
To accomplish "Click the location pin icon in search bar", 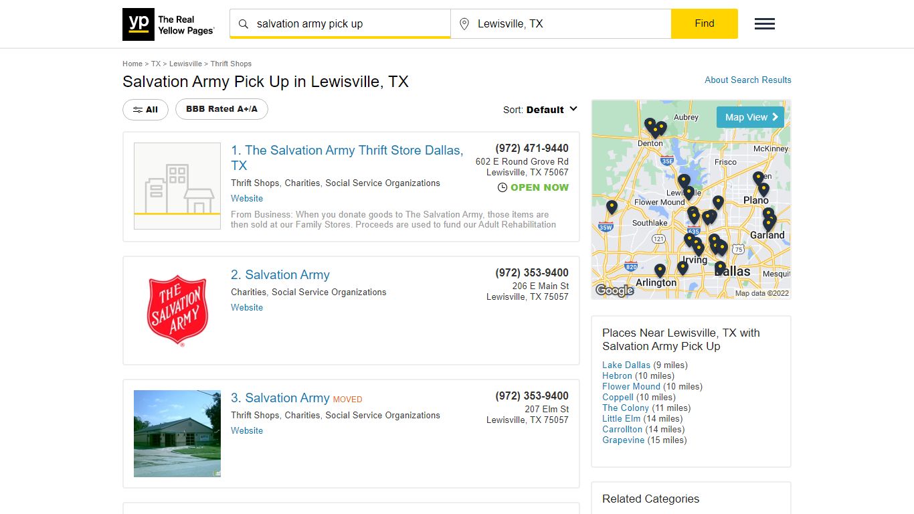I will [x=464, y=24].
